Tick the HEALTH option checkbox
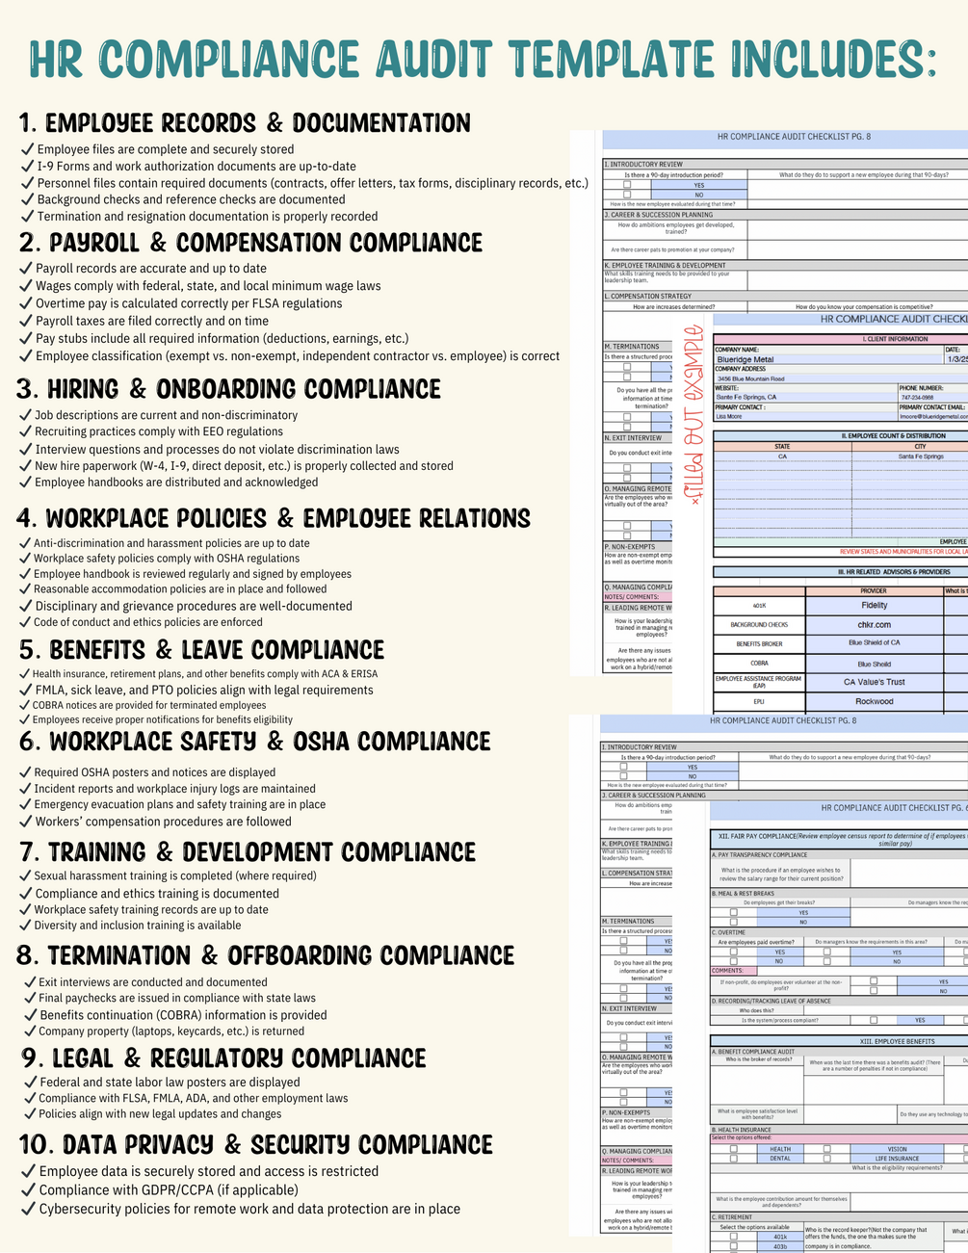 pos(734,1149)
